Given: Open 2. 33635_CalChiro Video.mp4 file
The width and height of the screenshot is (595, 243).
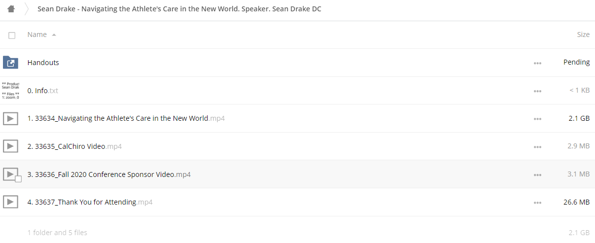Looking at the screenshot, I should [x=74, y=146].
